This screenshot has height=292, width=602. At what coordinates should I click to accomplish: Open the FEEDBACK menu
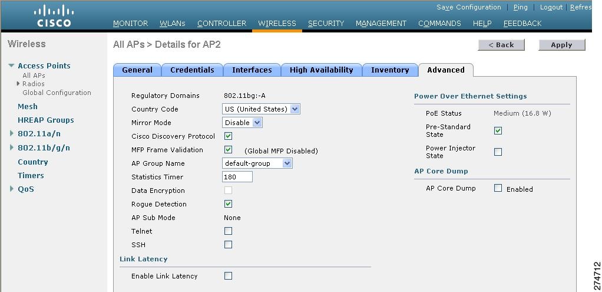click(522, 24)
